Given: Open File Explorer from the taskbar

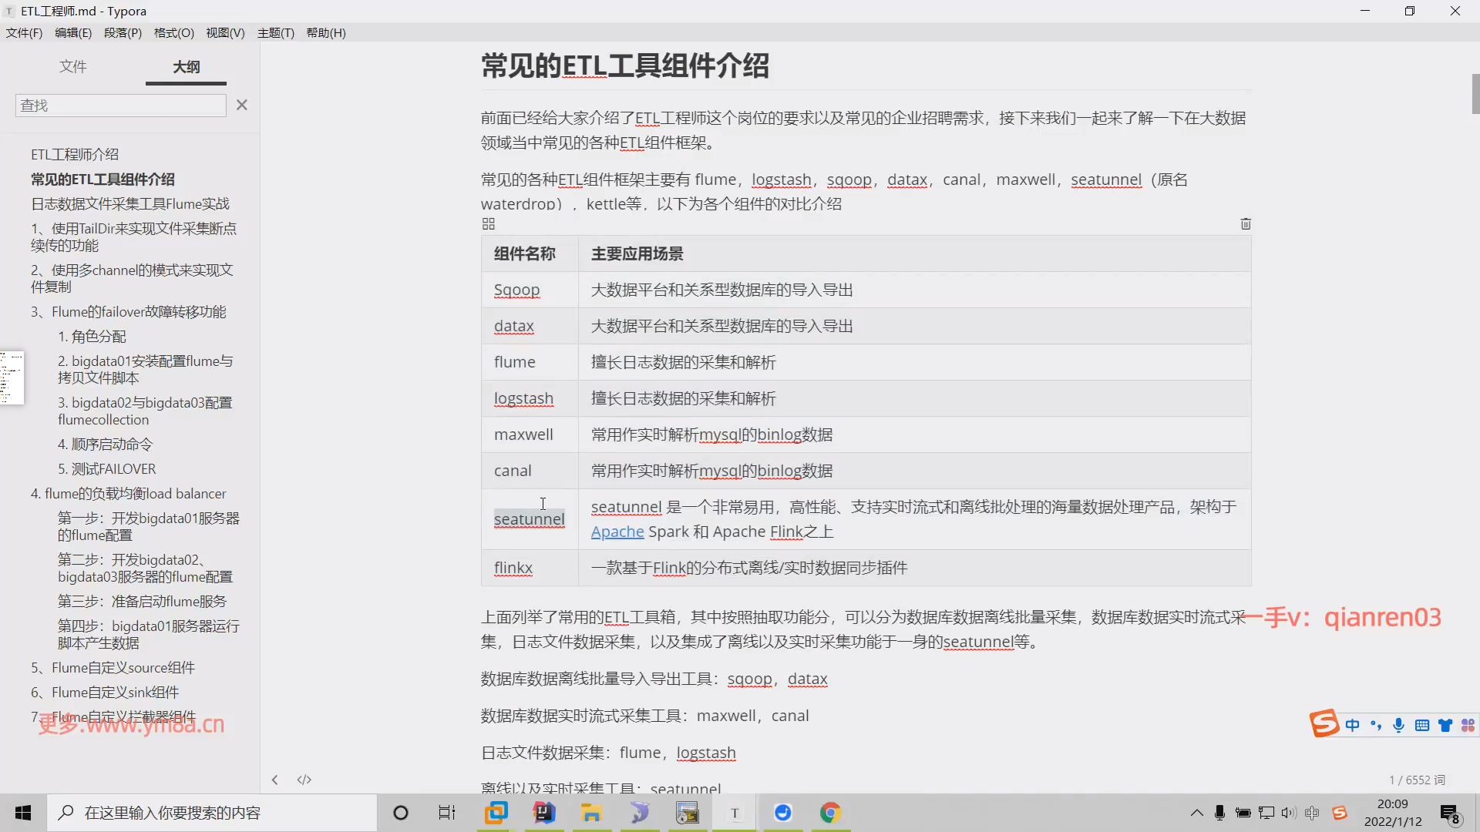Looking at the screenshot, I should 591,813.
